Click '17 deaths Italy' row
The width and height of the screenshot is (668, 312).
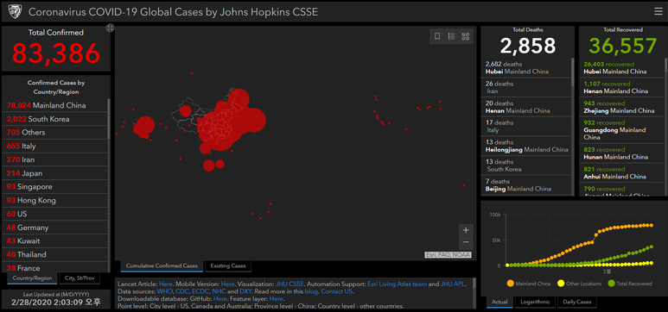tap(526, 126)
